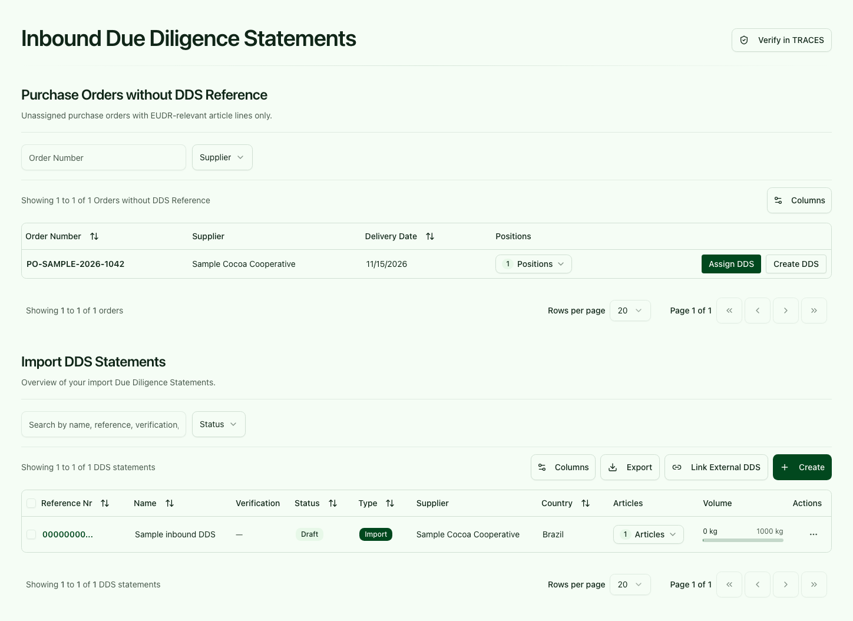The width and height of the screenshot is (853, 621).
Task: Go to previous page of orders table
Action: (758, 310)
